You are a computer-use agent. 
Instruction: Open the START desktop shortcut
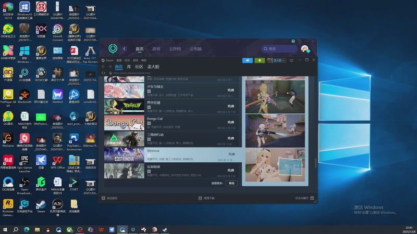74,184
